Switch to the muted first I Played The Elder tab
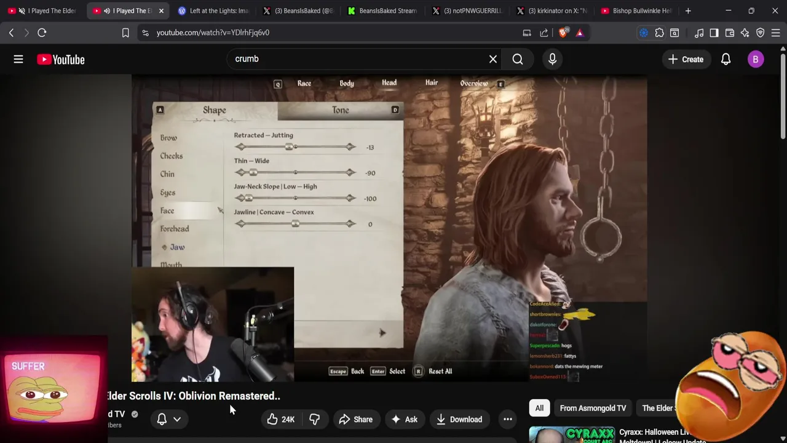The image size is (787, 443). 42,10
